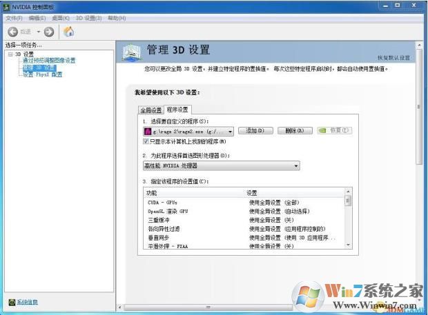Viewport: 428px width, 315px height.
Task: Click main panel vertical scroll-up arrow
Action: (x=419, y=45)
